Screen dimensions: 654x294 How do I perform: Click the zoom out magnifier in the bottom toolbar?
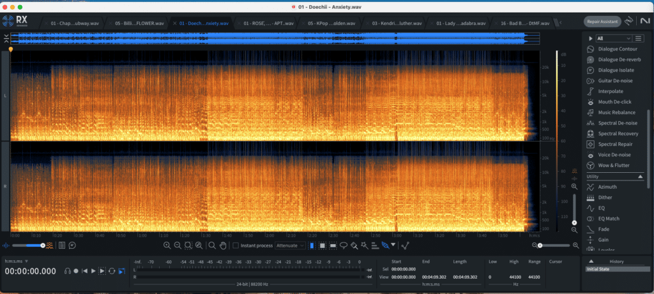[x=178, y=246]
